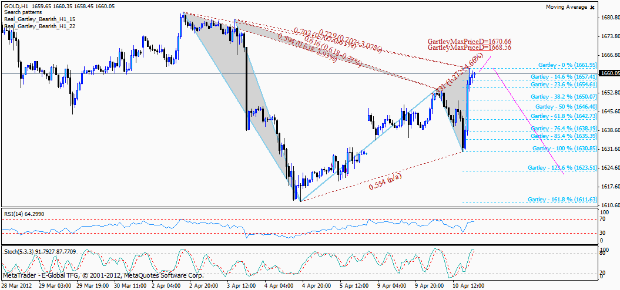This screenshot has width=620, height=290.
Task: Select Gartley - 100 % (1630.85) level
Action: (565, 148)
